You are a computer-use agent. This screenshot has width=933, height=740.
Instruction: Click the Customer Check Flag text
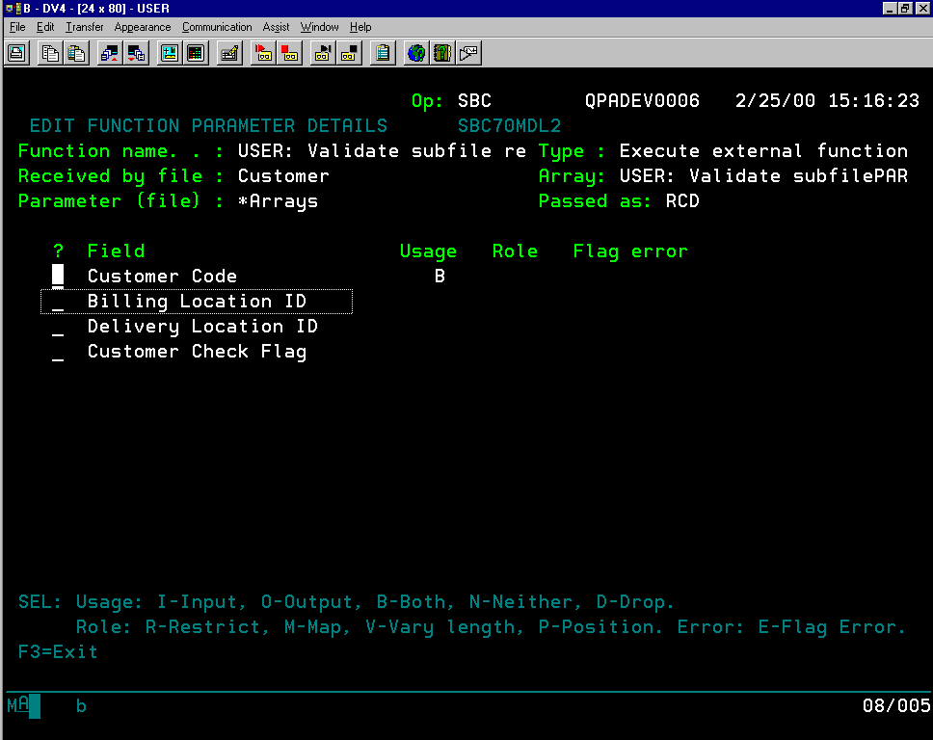pyautogui.click(x=197, y=352)
